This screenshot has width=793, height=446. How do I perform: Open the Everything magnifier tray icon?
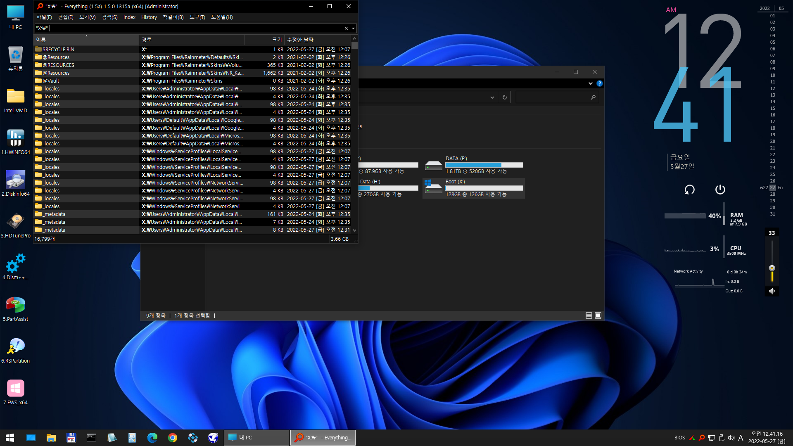701,438
